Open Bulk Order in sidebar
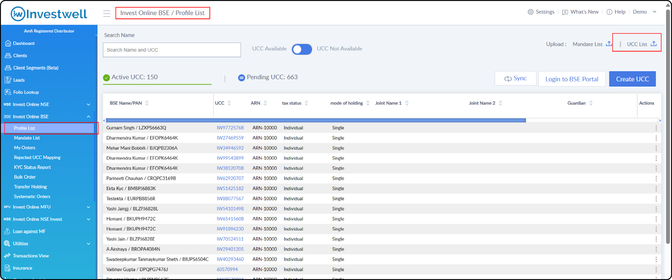The width and height of the screenshot is (672, 280). [25, 177]
